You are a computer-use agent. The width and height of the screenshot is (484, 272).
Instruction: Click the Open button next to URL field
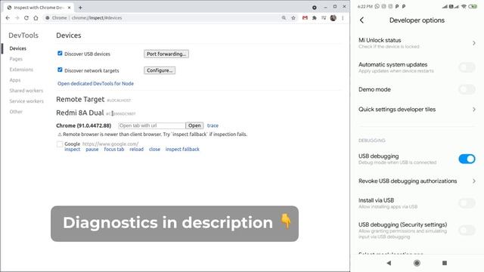click(x=194, y=125)
